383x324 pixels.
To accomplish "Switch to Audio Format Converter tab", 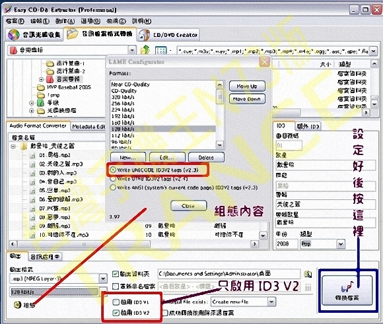I will point(38,126).
